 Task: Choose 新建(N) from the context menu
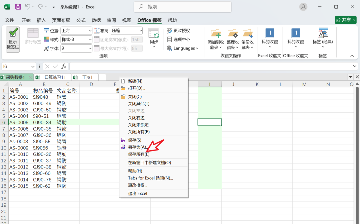(x=154, y=81)
